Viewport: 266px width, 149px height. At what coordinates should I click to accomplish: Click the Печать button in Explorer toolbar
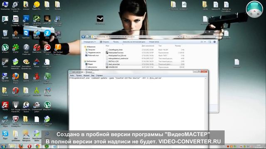pyautogui.click(x=116, y=42)
